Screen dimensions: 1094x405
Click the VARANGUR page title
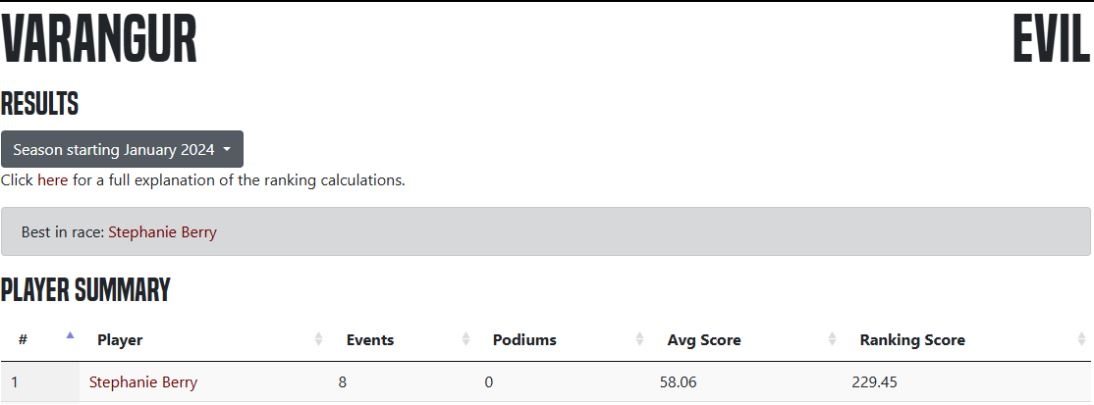point(99,41)
